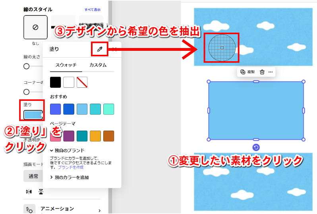Screen dimensions: 317x214
Task: Select the no-color transparent swatch
Action: (82, 82)
